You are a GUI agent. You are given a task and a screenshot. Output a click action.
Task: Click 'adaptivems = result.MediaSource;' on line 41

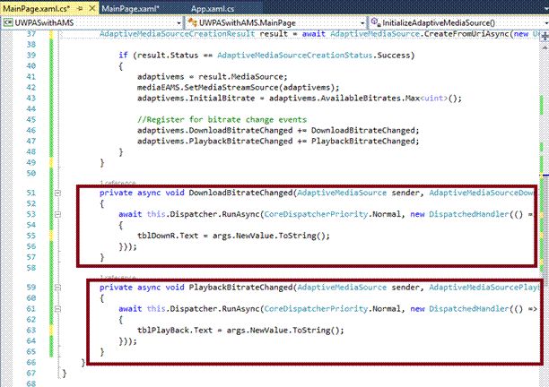pyautogui.click(x=213, y=77)
